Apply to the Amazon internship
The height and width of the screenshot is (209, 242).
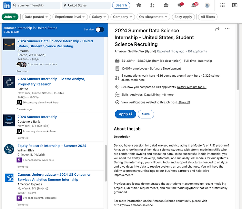coord(125,114)
